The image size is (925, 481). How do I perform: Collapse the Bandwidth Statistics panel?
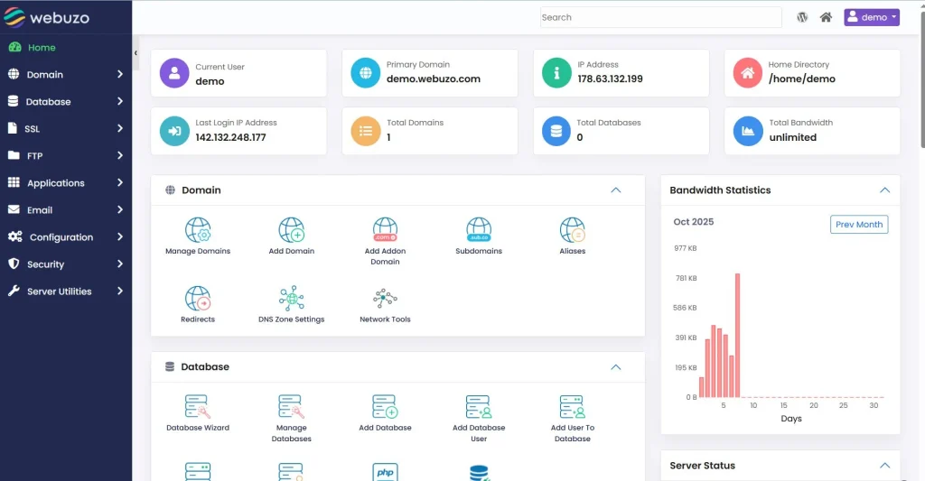tap(884, 190)
